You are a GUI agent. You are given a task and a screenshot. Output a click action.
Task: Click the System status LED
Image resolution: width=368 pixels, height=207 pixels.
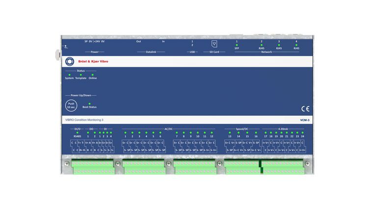pyautogui.click(x=70, y=75)
